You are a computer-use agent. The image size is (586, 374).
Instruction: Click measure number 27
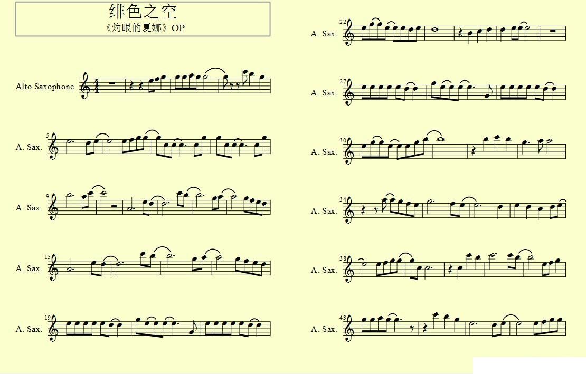click(x=343, y=81)
